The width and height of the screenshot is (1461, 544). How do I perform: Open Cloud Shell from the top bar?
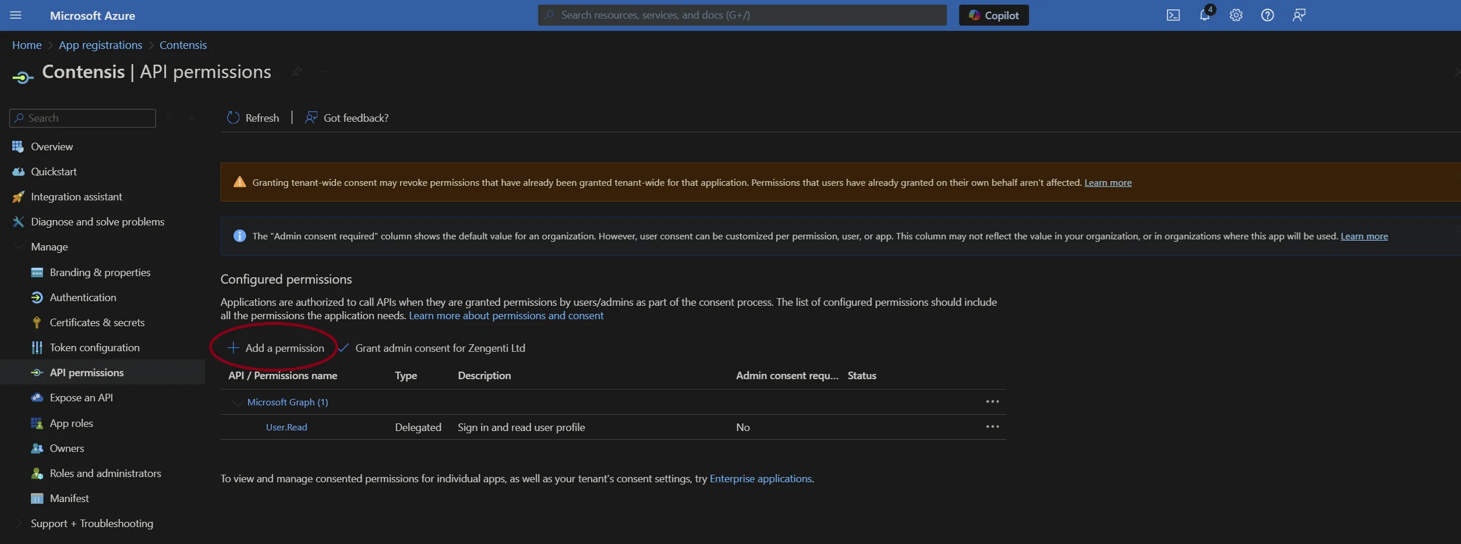(x=1173, y=15)
